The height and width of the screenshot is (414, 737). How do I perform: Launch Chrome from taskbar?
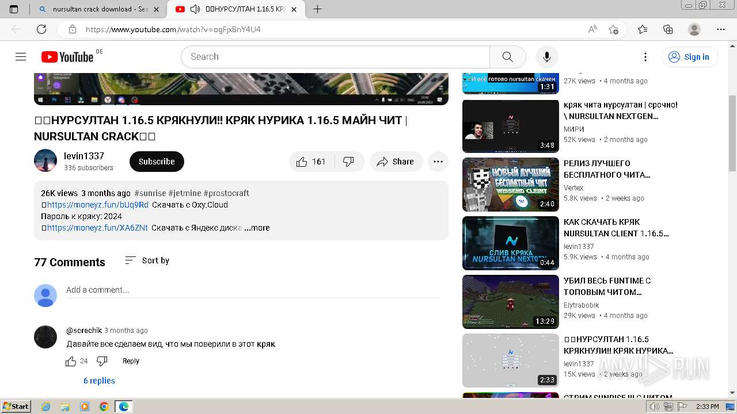pyautogui.click(x=104, y=407)
